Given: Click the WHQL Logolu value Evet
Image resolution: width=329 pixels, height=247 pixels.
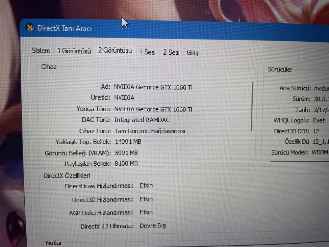Looking at the screenshot, I should pos(319,120).
